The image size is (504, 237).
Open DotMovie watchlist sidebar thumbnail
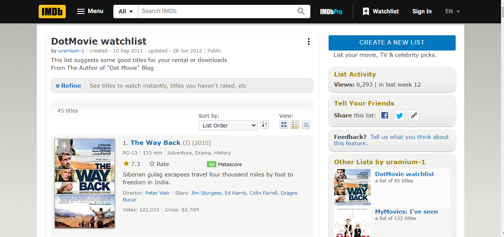(x=352, y=187)
